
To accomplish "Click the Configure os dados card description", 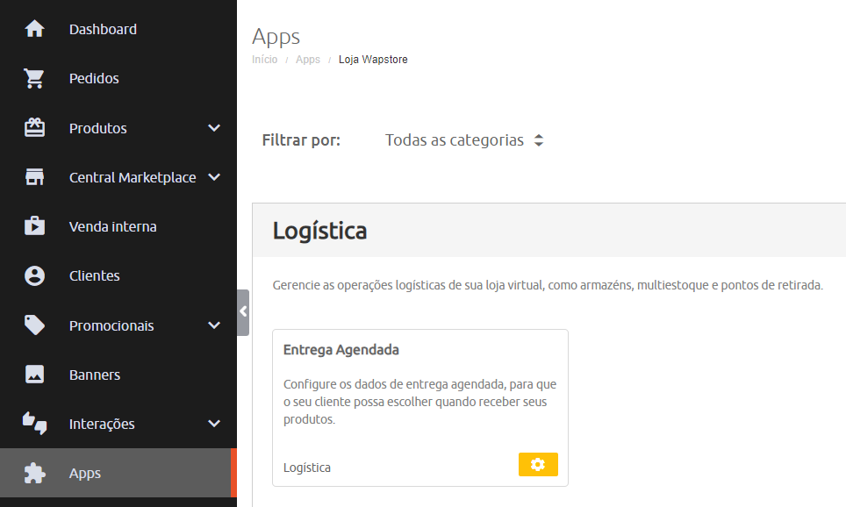I will point(419,402).
